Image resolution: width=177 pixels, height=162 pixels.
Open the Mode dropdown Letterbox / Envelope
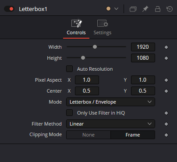(110, 102)
